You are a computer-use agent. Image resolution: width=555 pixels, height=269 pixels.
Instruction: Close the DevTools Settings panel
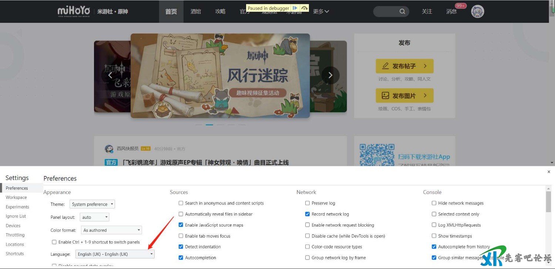[549, 172]
